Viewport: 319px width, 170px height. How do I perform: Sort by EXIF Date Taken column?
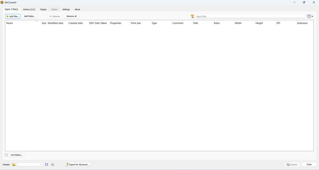99,23
